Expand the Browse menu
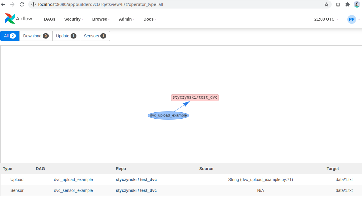 (101, 19)
